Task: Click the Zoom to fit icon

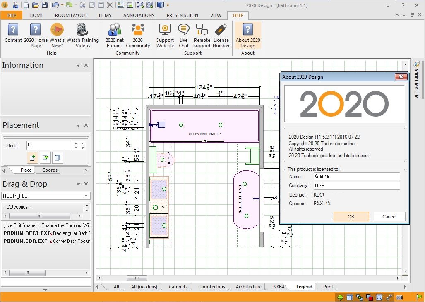Action: (140, 5)
